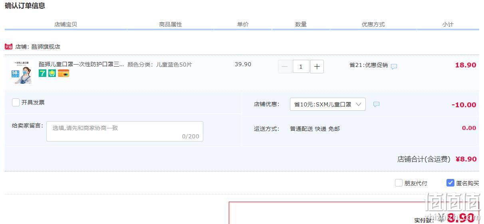Click the 店铺优惠 label

pos(267,104)
